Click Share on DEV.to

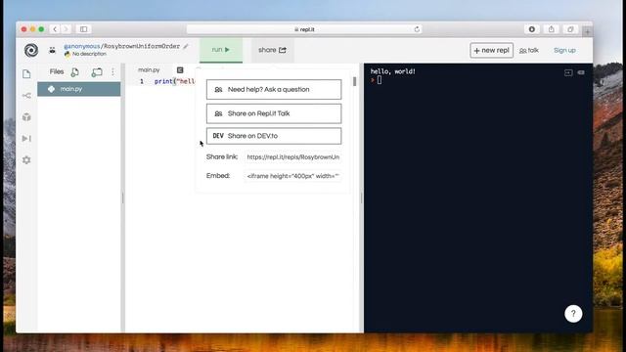click(274, 136)
